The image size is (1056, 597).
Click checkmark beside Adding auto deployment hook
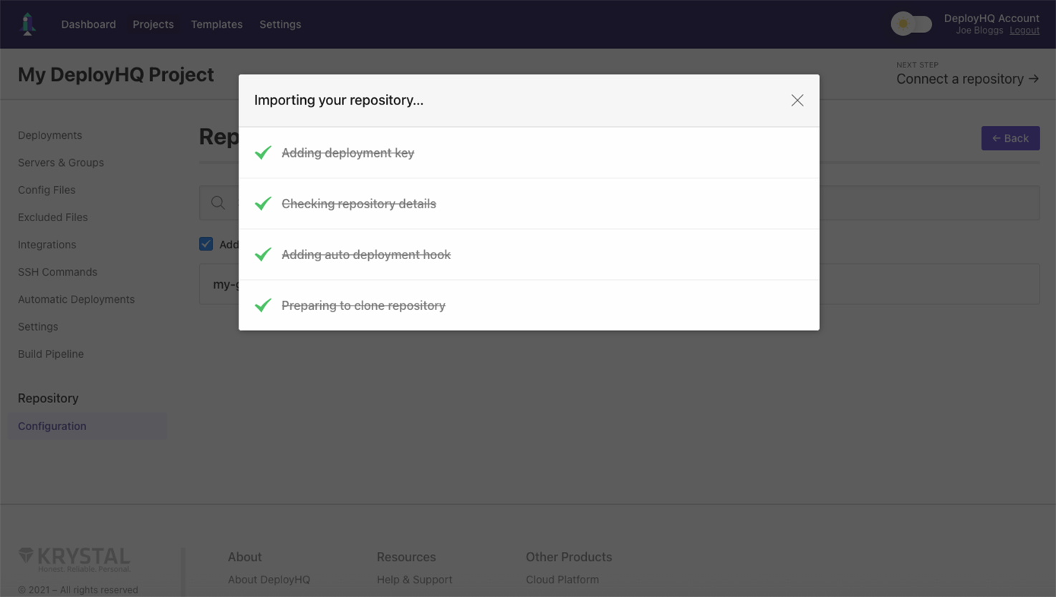pyautogui.click(x=263, y=254)
